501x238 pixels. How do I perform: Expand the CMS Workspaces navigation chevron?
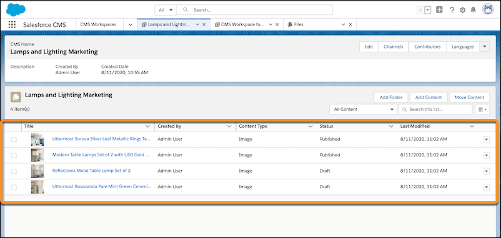130,24
